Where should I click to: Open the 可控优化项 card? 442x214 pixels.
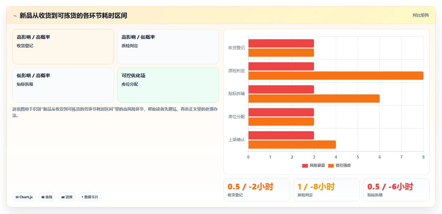168,85
